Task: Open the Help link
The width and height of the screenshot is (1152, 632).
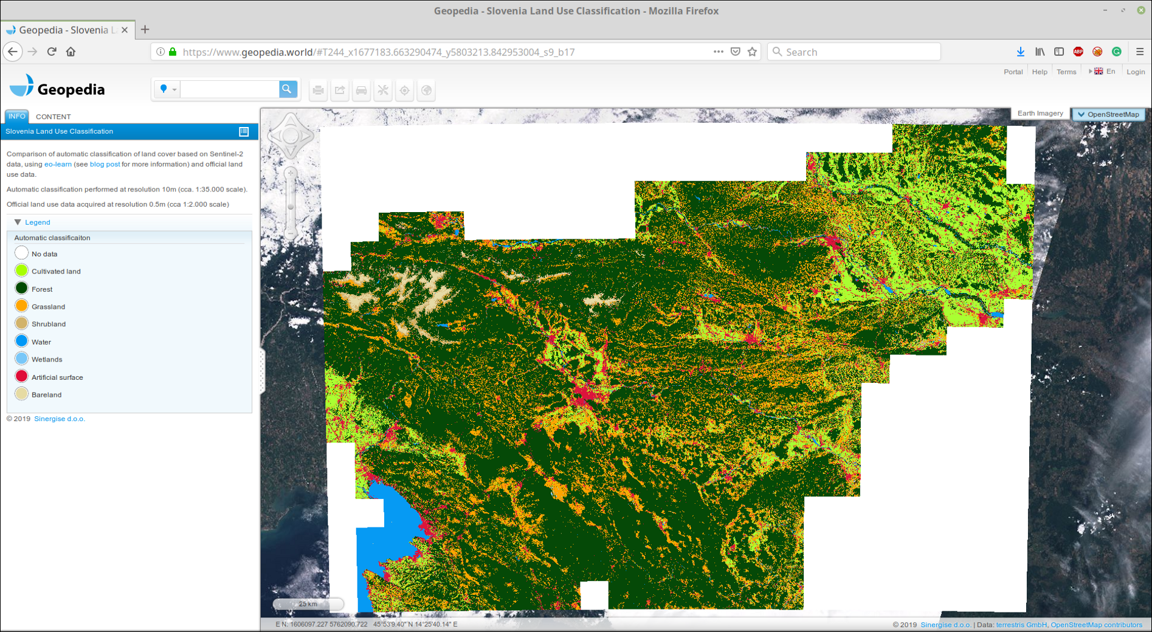Action: pyautogui.click(x=1040, y=72)
